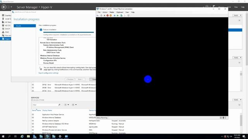
Task: Open taskbar Search
Action: [9, 136]
